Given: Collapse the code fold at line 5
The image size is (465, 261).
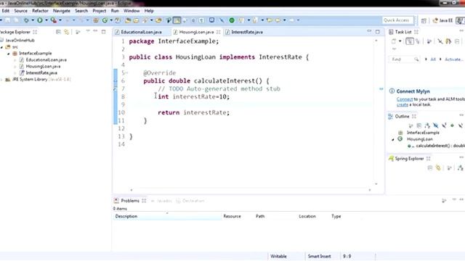Looking at the screenshot, I should (126, 72).
